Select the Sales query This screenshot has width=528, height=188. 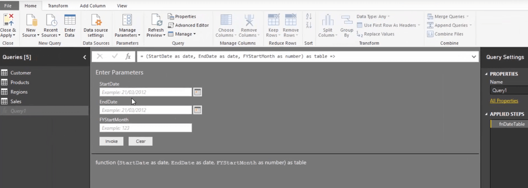[x=44, y=101]
